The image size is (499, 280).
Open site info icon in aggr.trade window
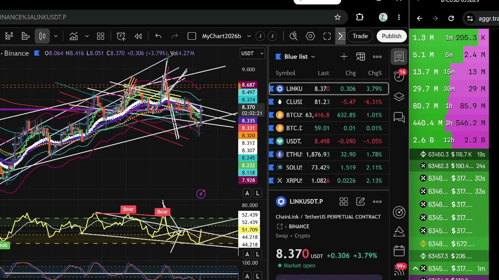pyautogui.click(x=470, y=18)
